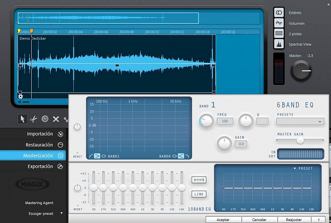Select Band1 shelf filter shape icon
Image resolution: width=331 pixels, height=223 pixels.
(x=97, y=156)
